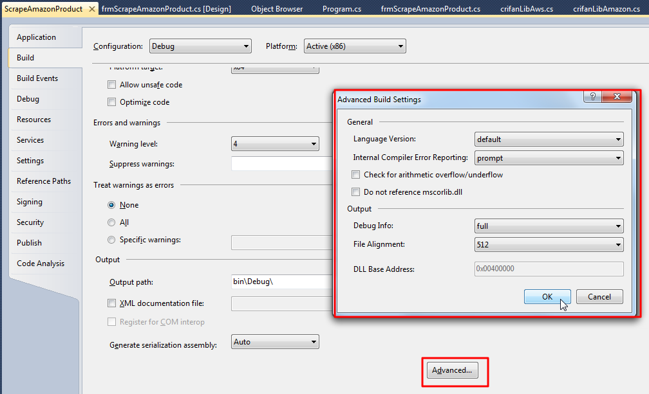The height and width of the screenshot is (394, 649).
Task: Open the Object Browser tab
Action: click(277, 8)
